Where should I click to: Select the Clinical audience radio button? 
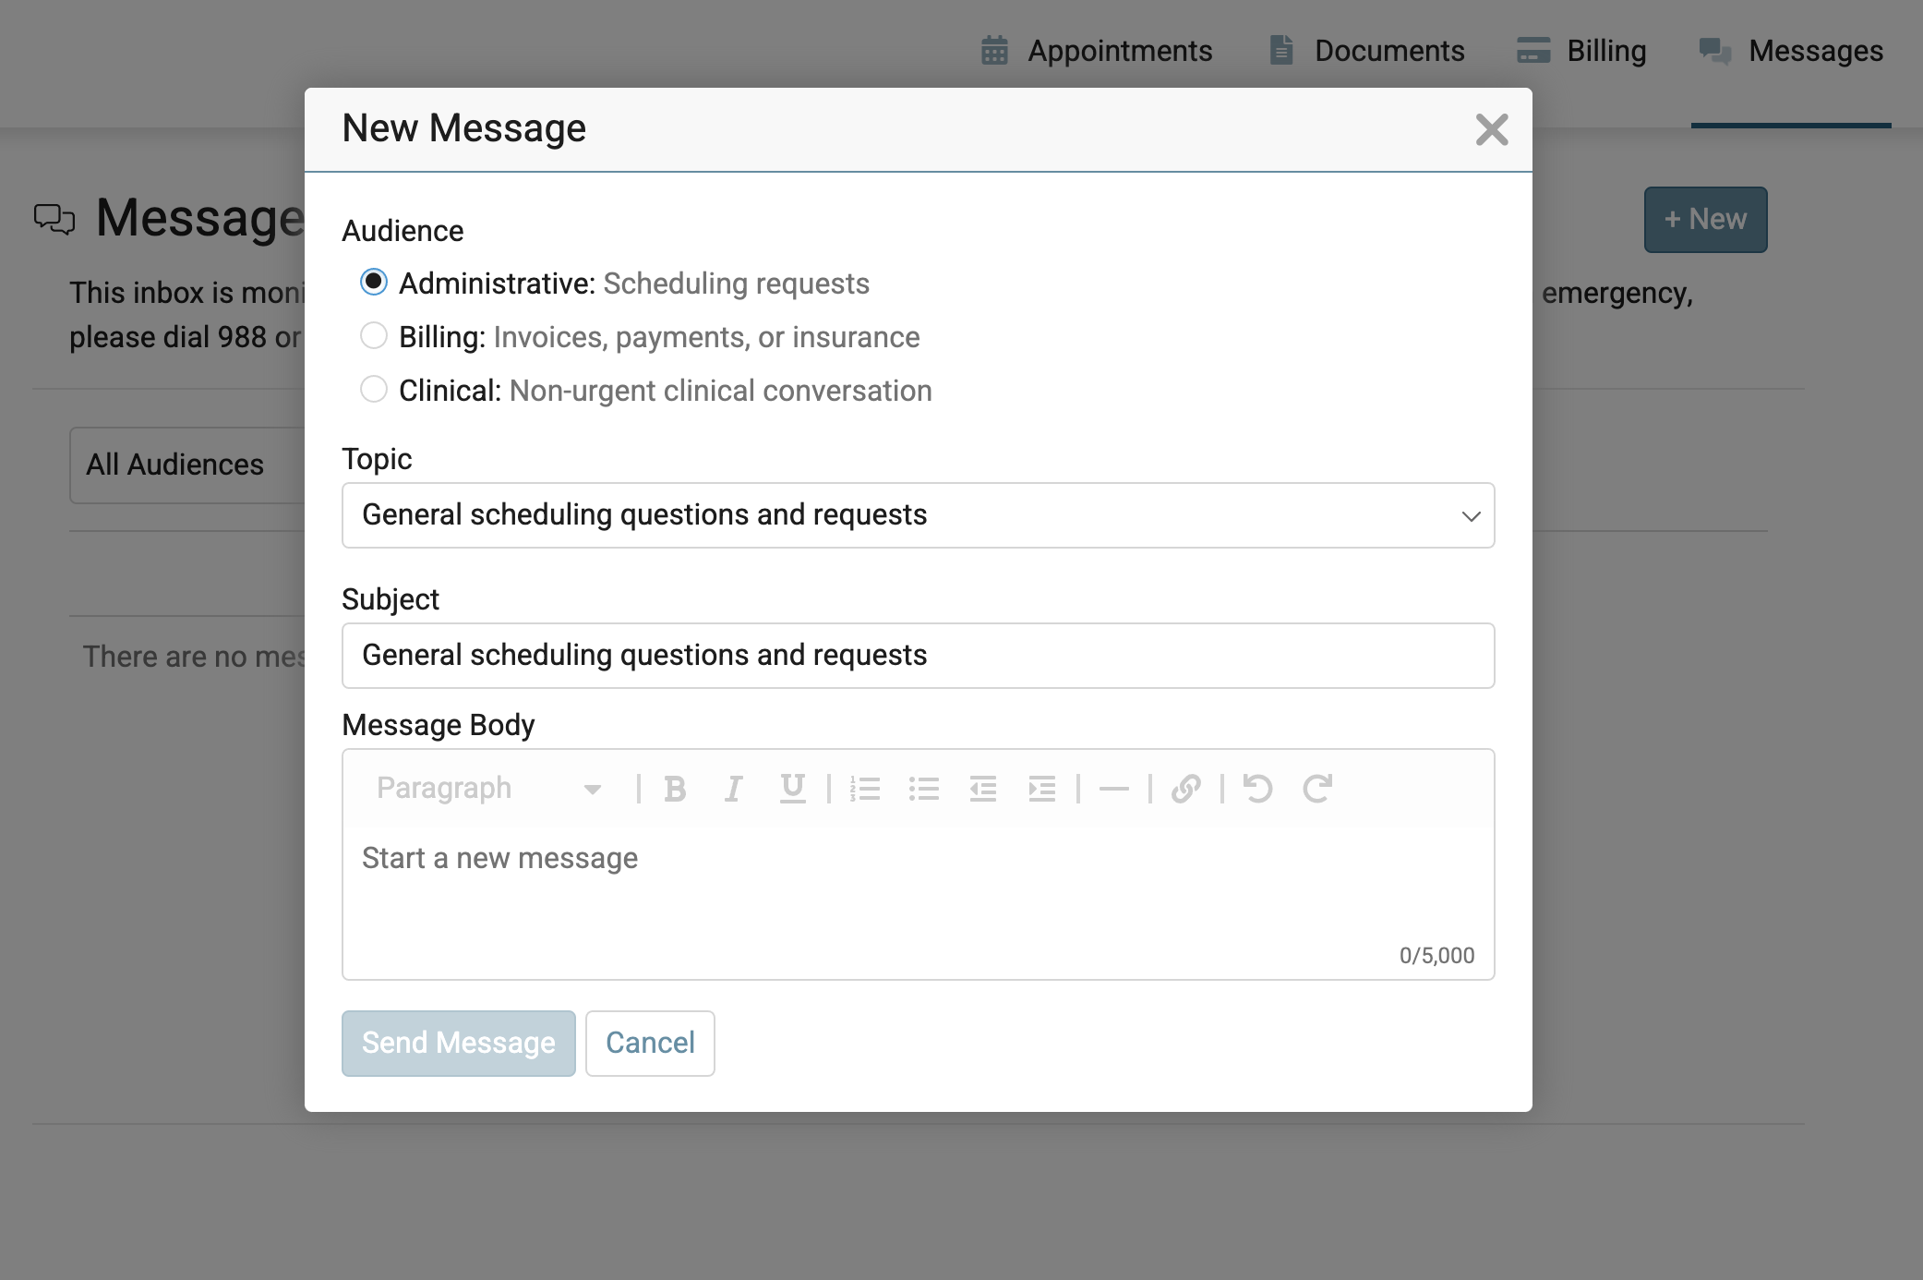pos(374,390)
